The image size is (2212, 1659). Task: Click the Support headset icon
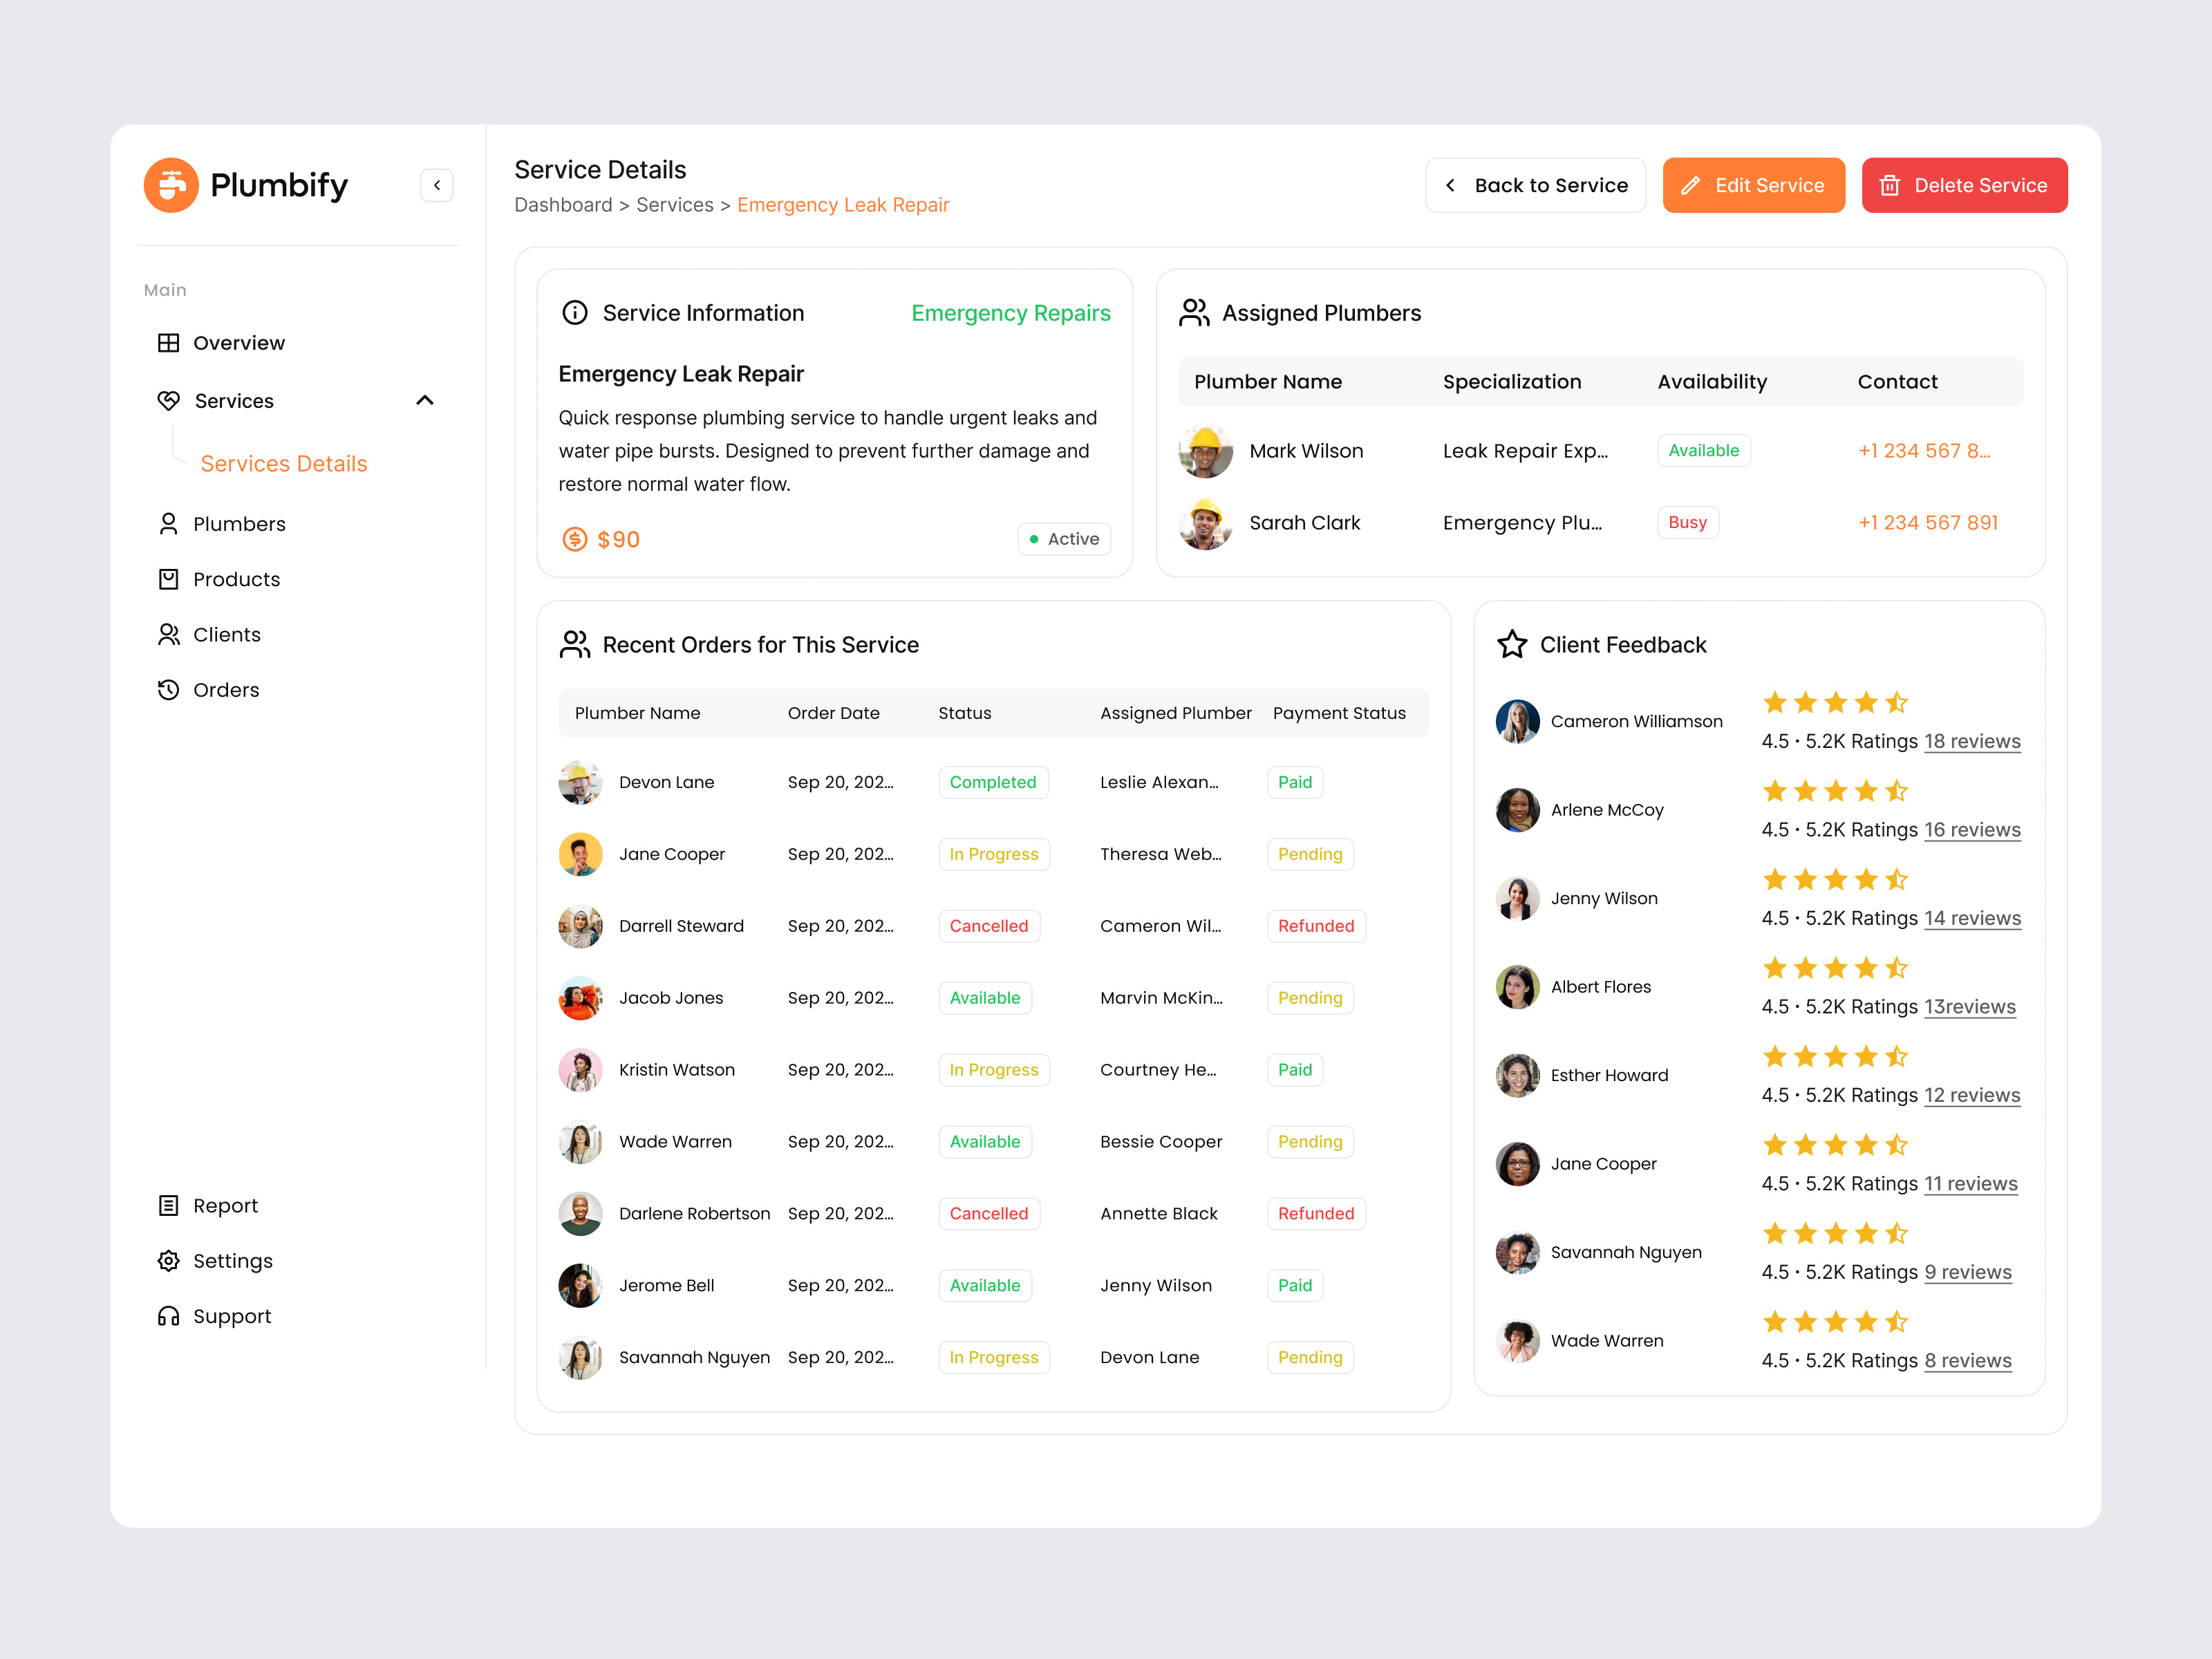point(168,1316)
